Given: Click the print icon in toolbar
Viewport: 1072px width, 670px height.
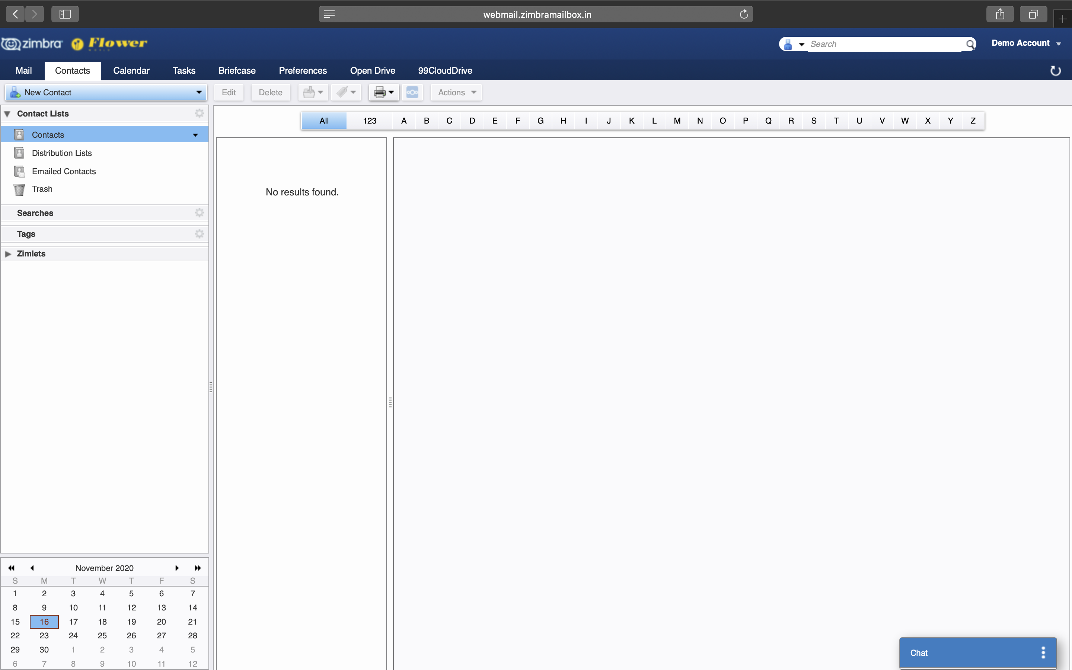Looking at the screenshot, I should pyautogui.click(x=379, y=93).
